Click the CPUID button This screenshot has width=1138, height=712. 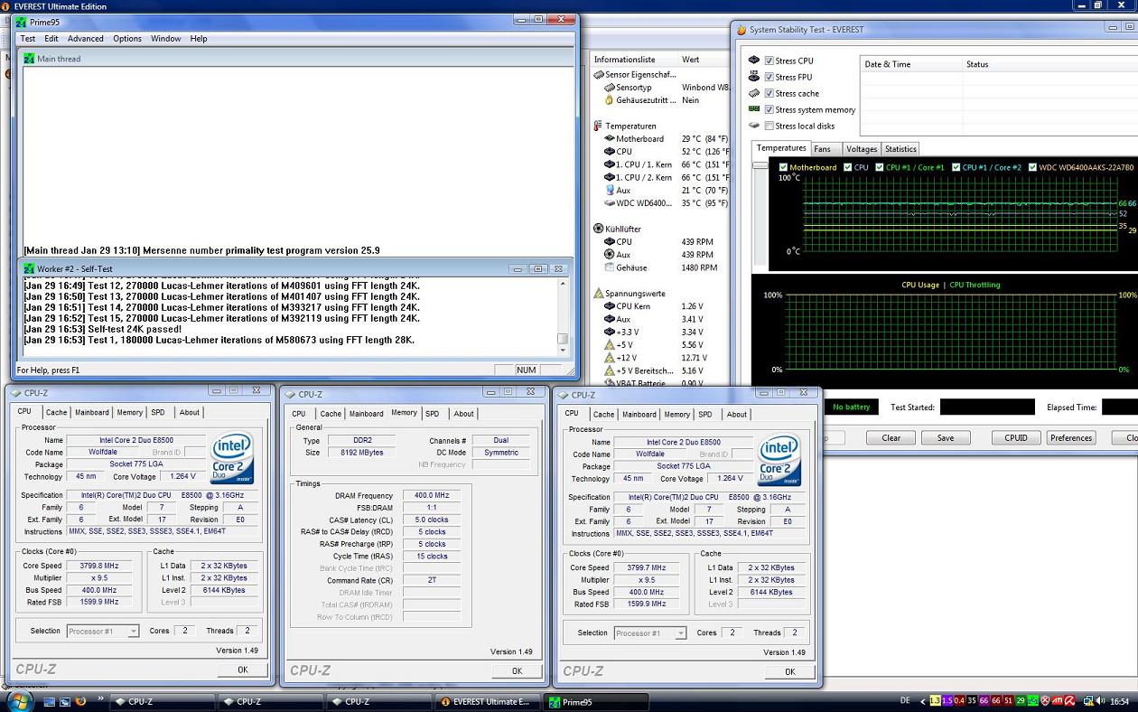(x=1015, y=437)
